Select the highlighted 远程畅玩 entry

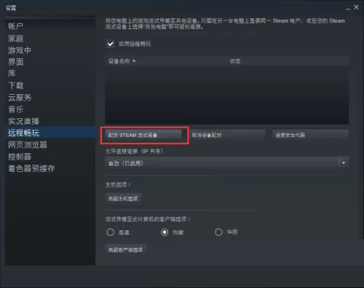coord(50,133)
